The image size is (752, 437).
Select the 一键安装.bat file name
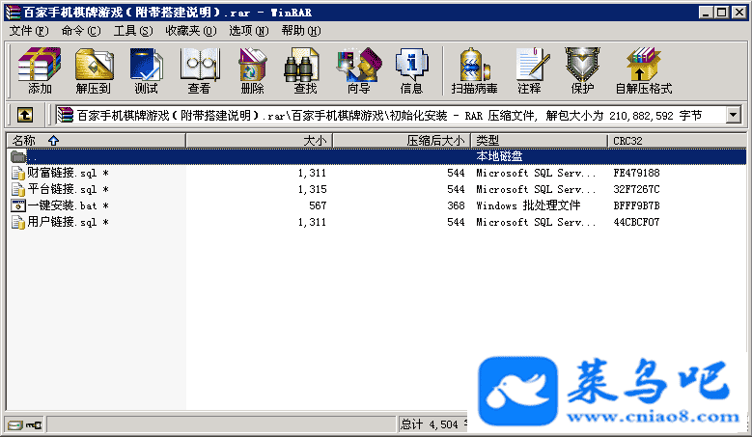click(x=68, y=205)
